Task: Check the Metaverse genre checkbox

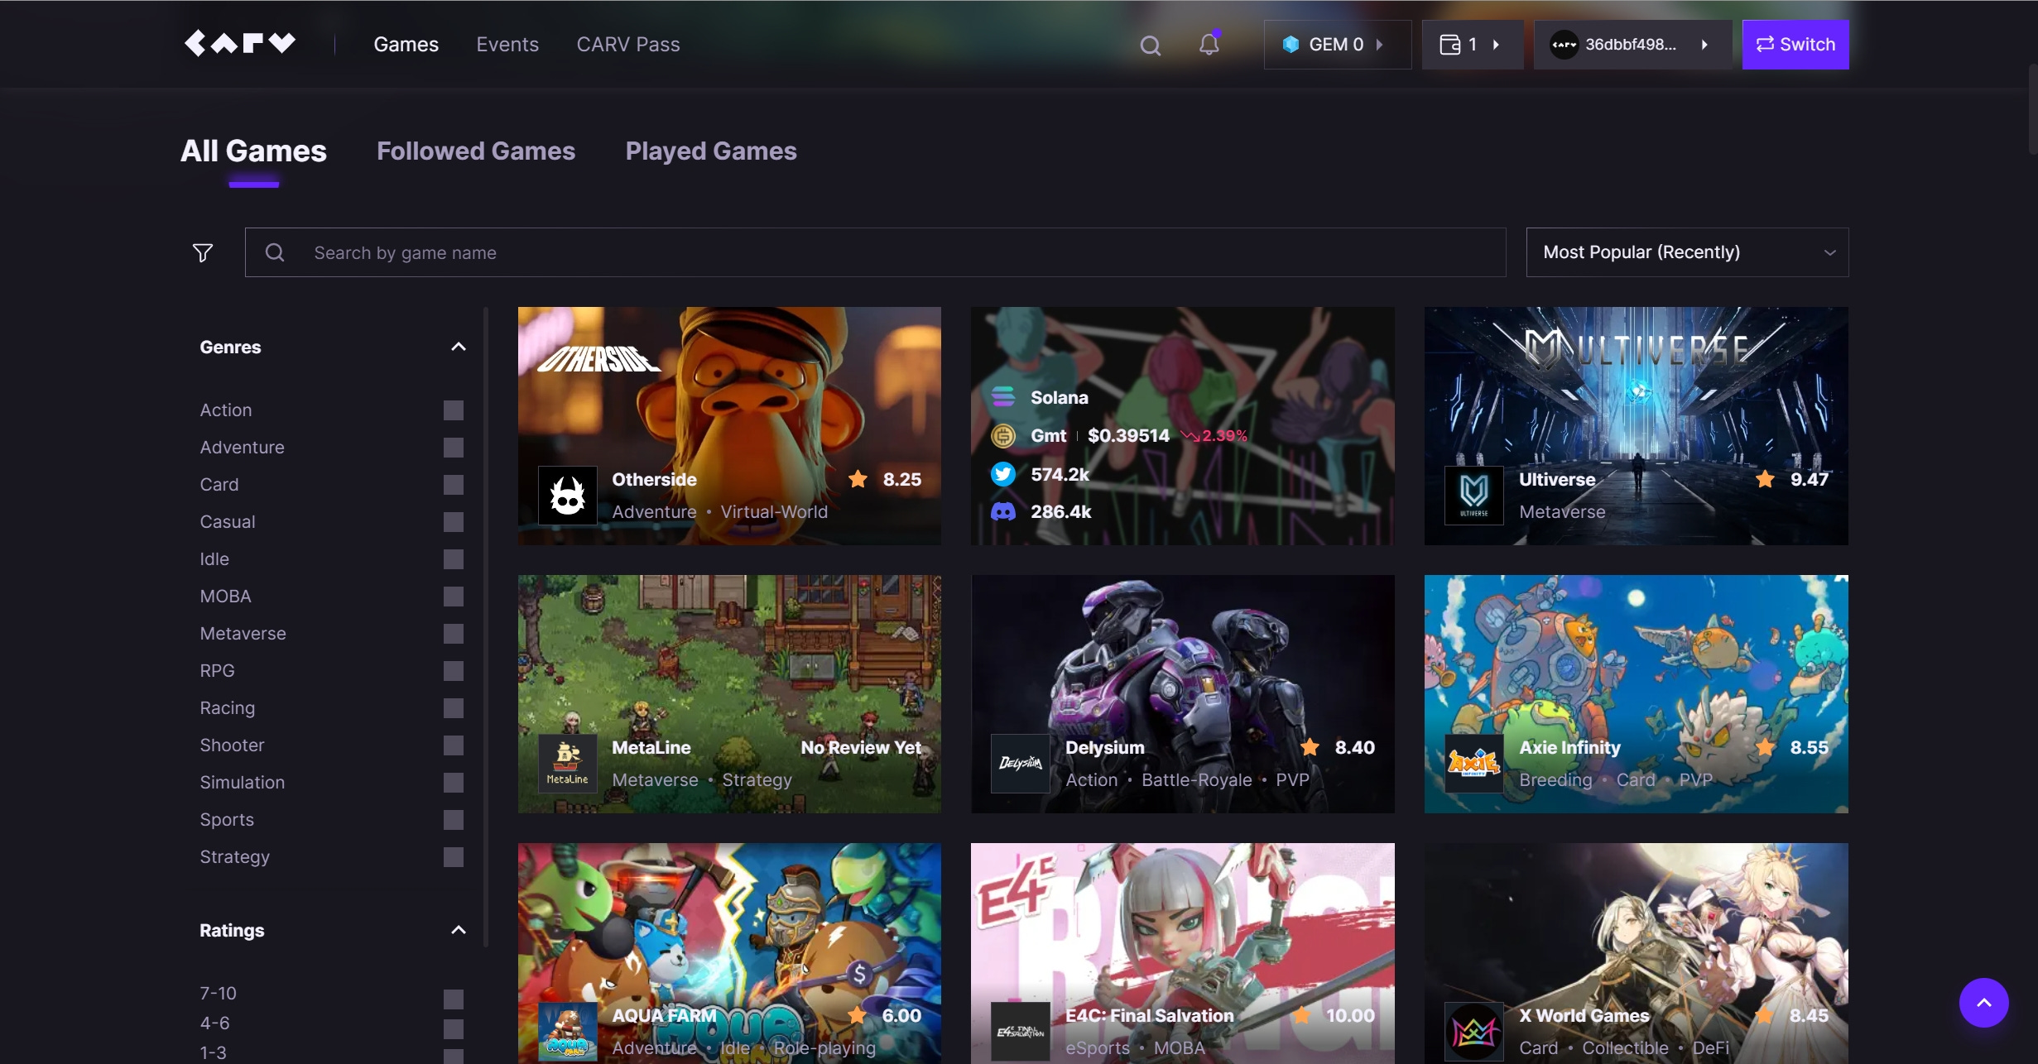Action: pos(453,634)
